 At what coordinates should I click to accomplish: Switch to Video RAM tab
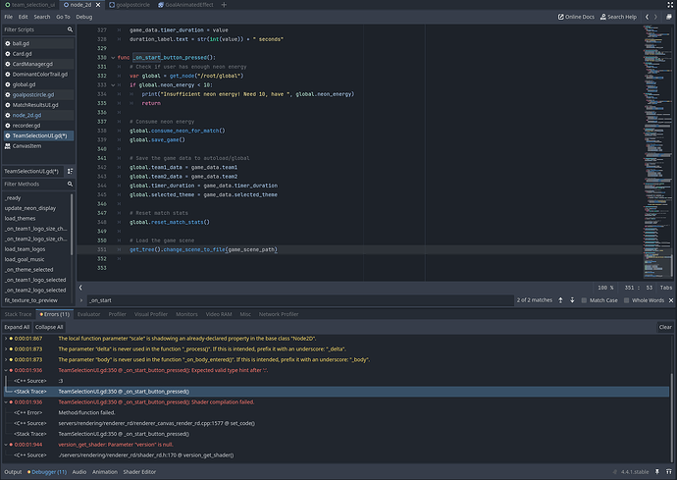219,314
